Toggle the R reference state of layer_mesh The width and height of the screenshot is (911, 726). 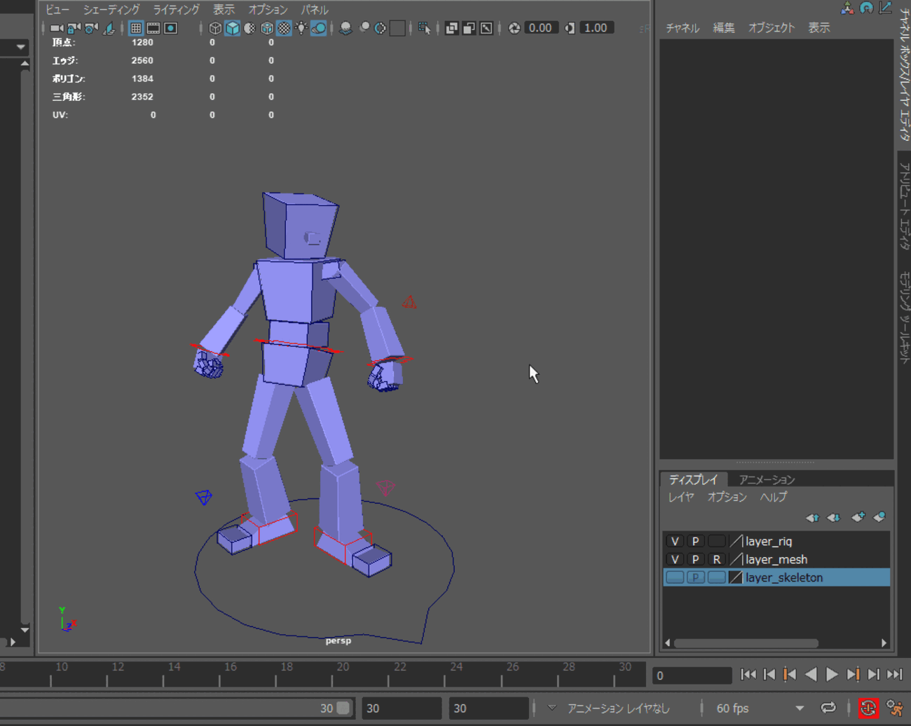tap(716, 559)
